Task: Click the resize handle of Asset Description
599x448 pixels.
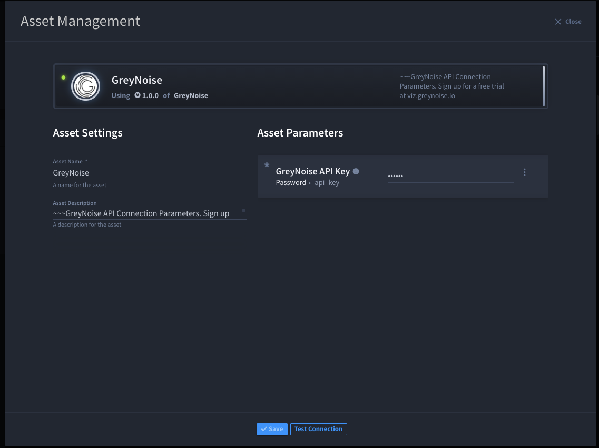Action: pyautogui.click(x=244, y=210)
